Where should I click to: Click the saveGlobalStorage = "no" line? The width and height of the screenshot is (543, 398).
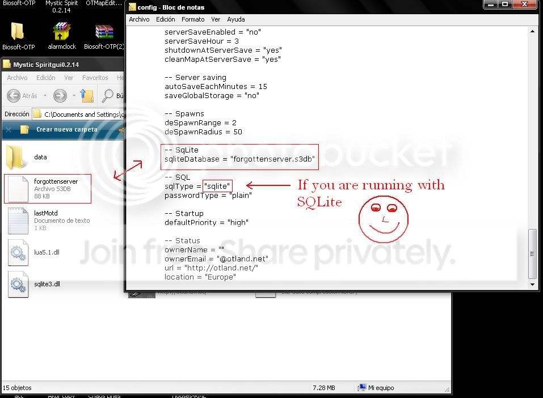tap(212, 95)
